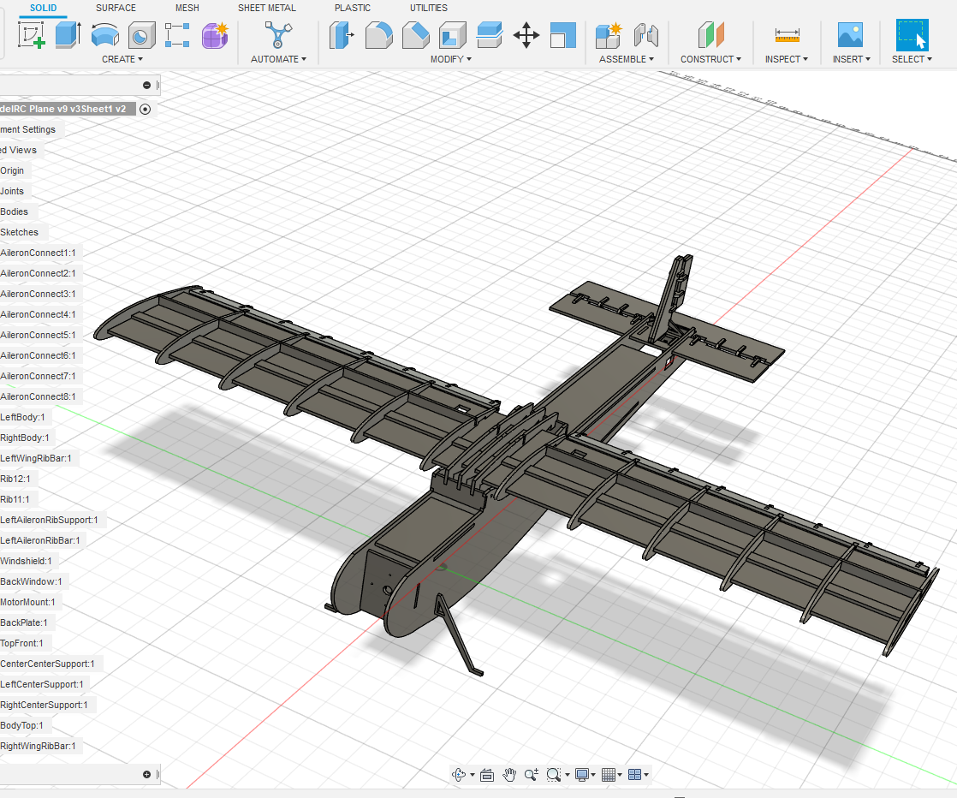Activate the Extrude tool
957x798 pixels.
click(x=67, y=35)
